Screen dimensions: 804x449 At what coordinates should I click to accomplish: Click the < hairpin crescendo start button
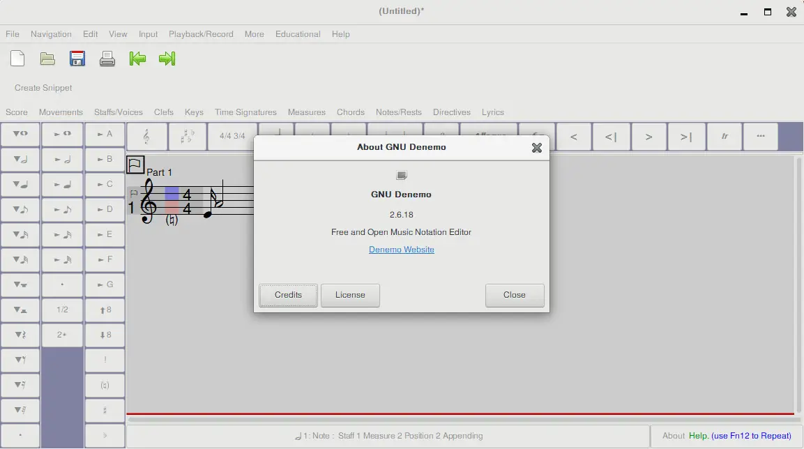click(574, 137)
